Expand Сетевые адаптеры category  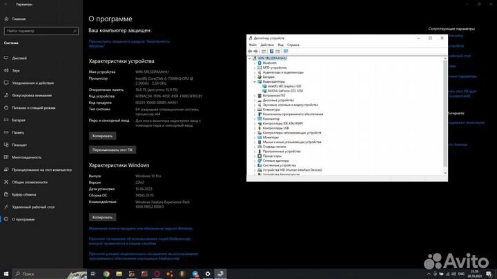(x=255, y=161)
